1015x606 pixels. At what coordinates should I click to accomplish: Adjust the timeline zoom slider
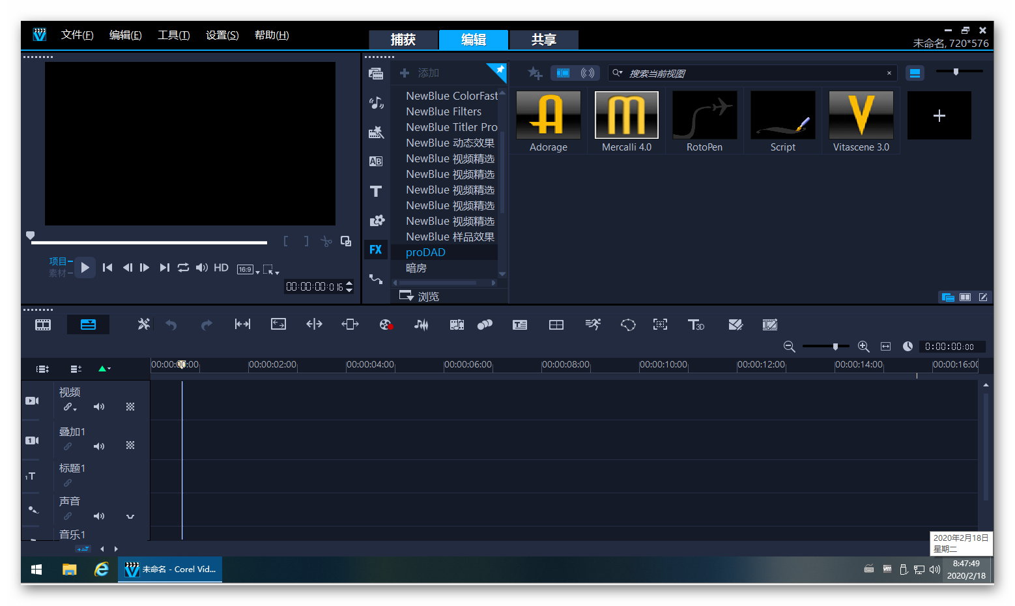(x=825, y=347)
